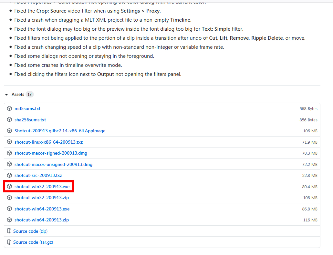The image size is (333, 255).
Task: Click the package icon beside shotcut-win64-200913.exe
Action: pos(9,209)
